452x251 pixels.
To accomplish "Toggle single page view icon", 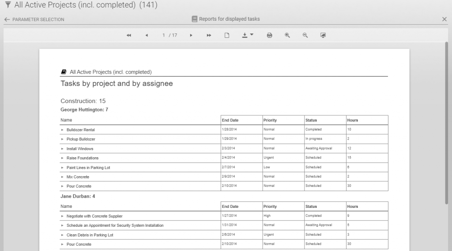I will [227, 35].
